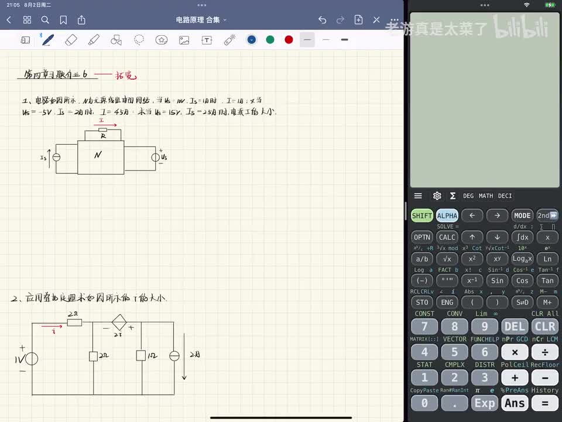562x422 pixels.
Task: Select the thick stroke width
Action: (x=344, y=40)
